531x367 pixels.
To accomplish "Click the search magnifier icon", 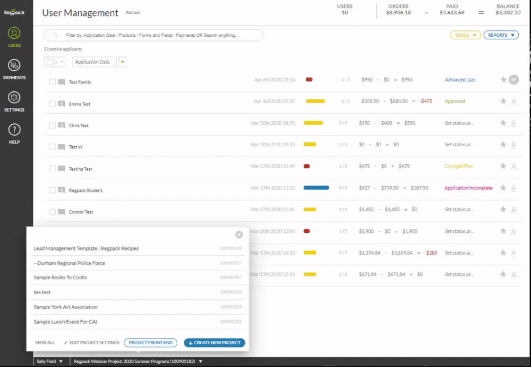I will coord(56,35).
